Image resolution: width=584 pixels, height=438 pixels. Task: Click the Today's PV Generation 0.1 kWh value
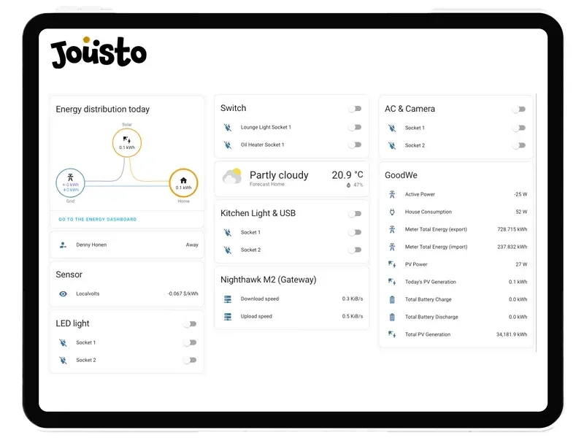pyautogui.click(x=518, y=282)
